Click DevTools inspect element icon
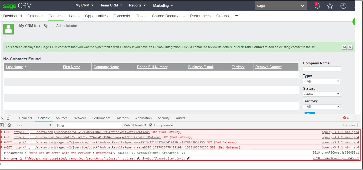Image resolution: width=363 pixels, height=170 pixels. pyautogui.click(x=2, y=118)
